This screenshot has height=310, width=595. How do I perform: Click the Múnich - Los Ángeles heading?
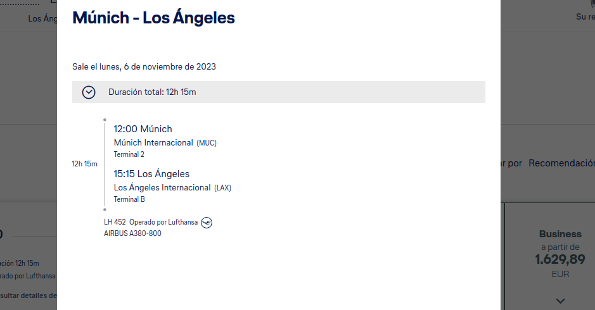(x=154, y=18)
